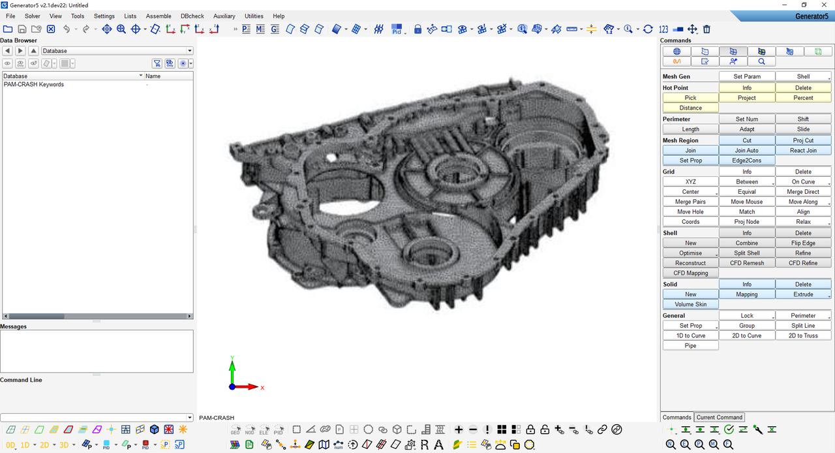Image resolution: width=835 pixels, height=453 pixels.
Task: Click the gray color swatch in Data Browser
Action: pyautogui.click(x=65, y=63)
